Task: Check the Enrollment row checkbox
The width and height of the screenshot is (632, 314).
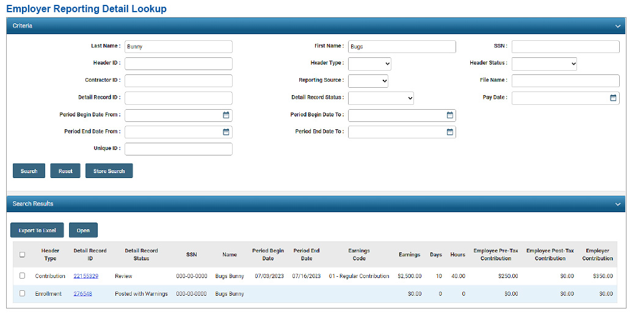Action: 23,293
